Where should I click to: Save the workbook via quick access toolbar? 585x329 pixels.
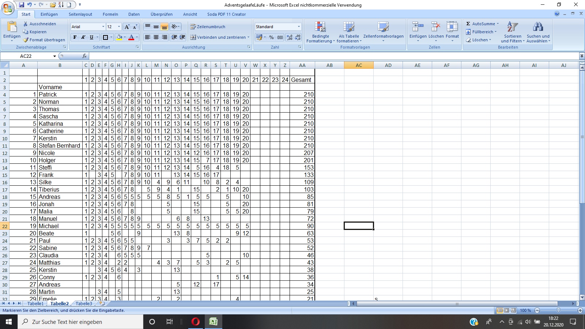click(22, 5)
